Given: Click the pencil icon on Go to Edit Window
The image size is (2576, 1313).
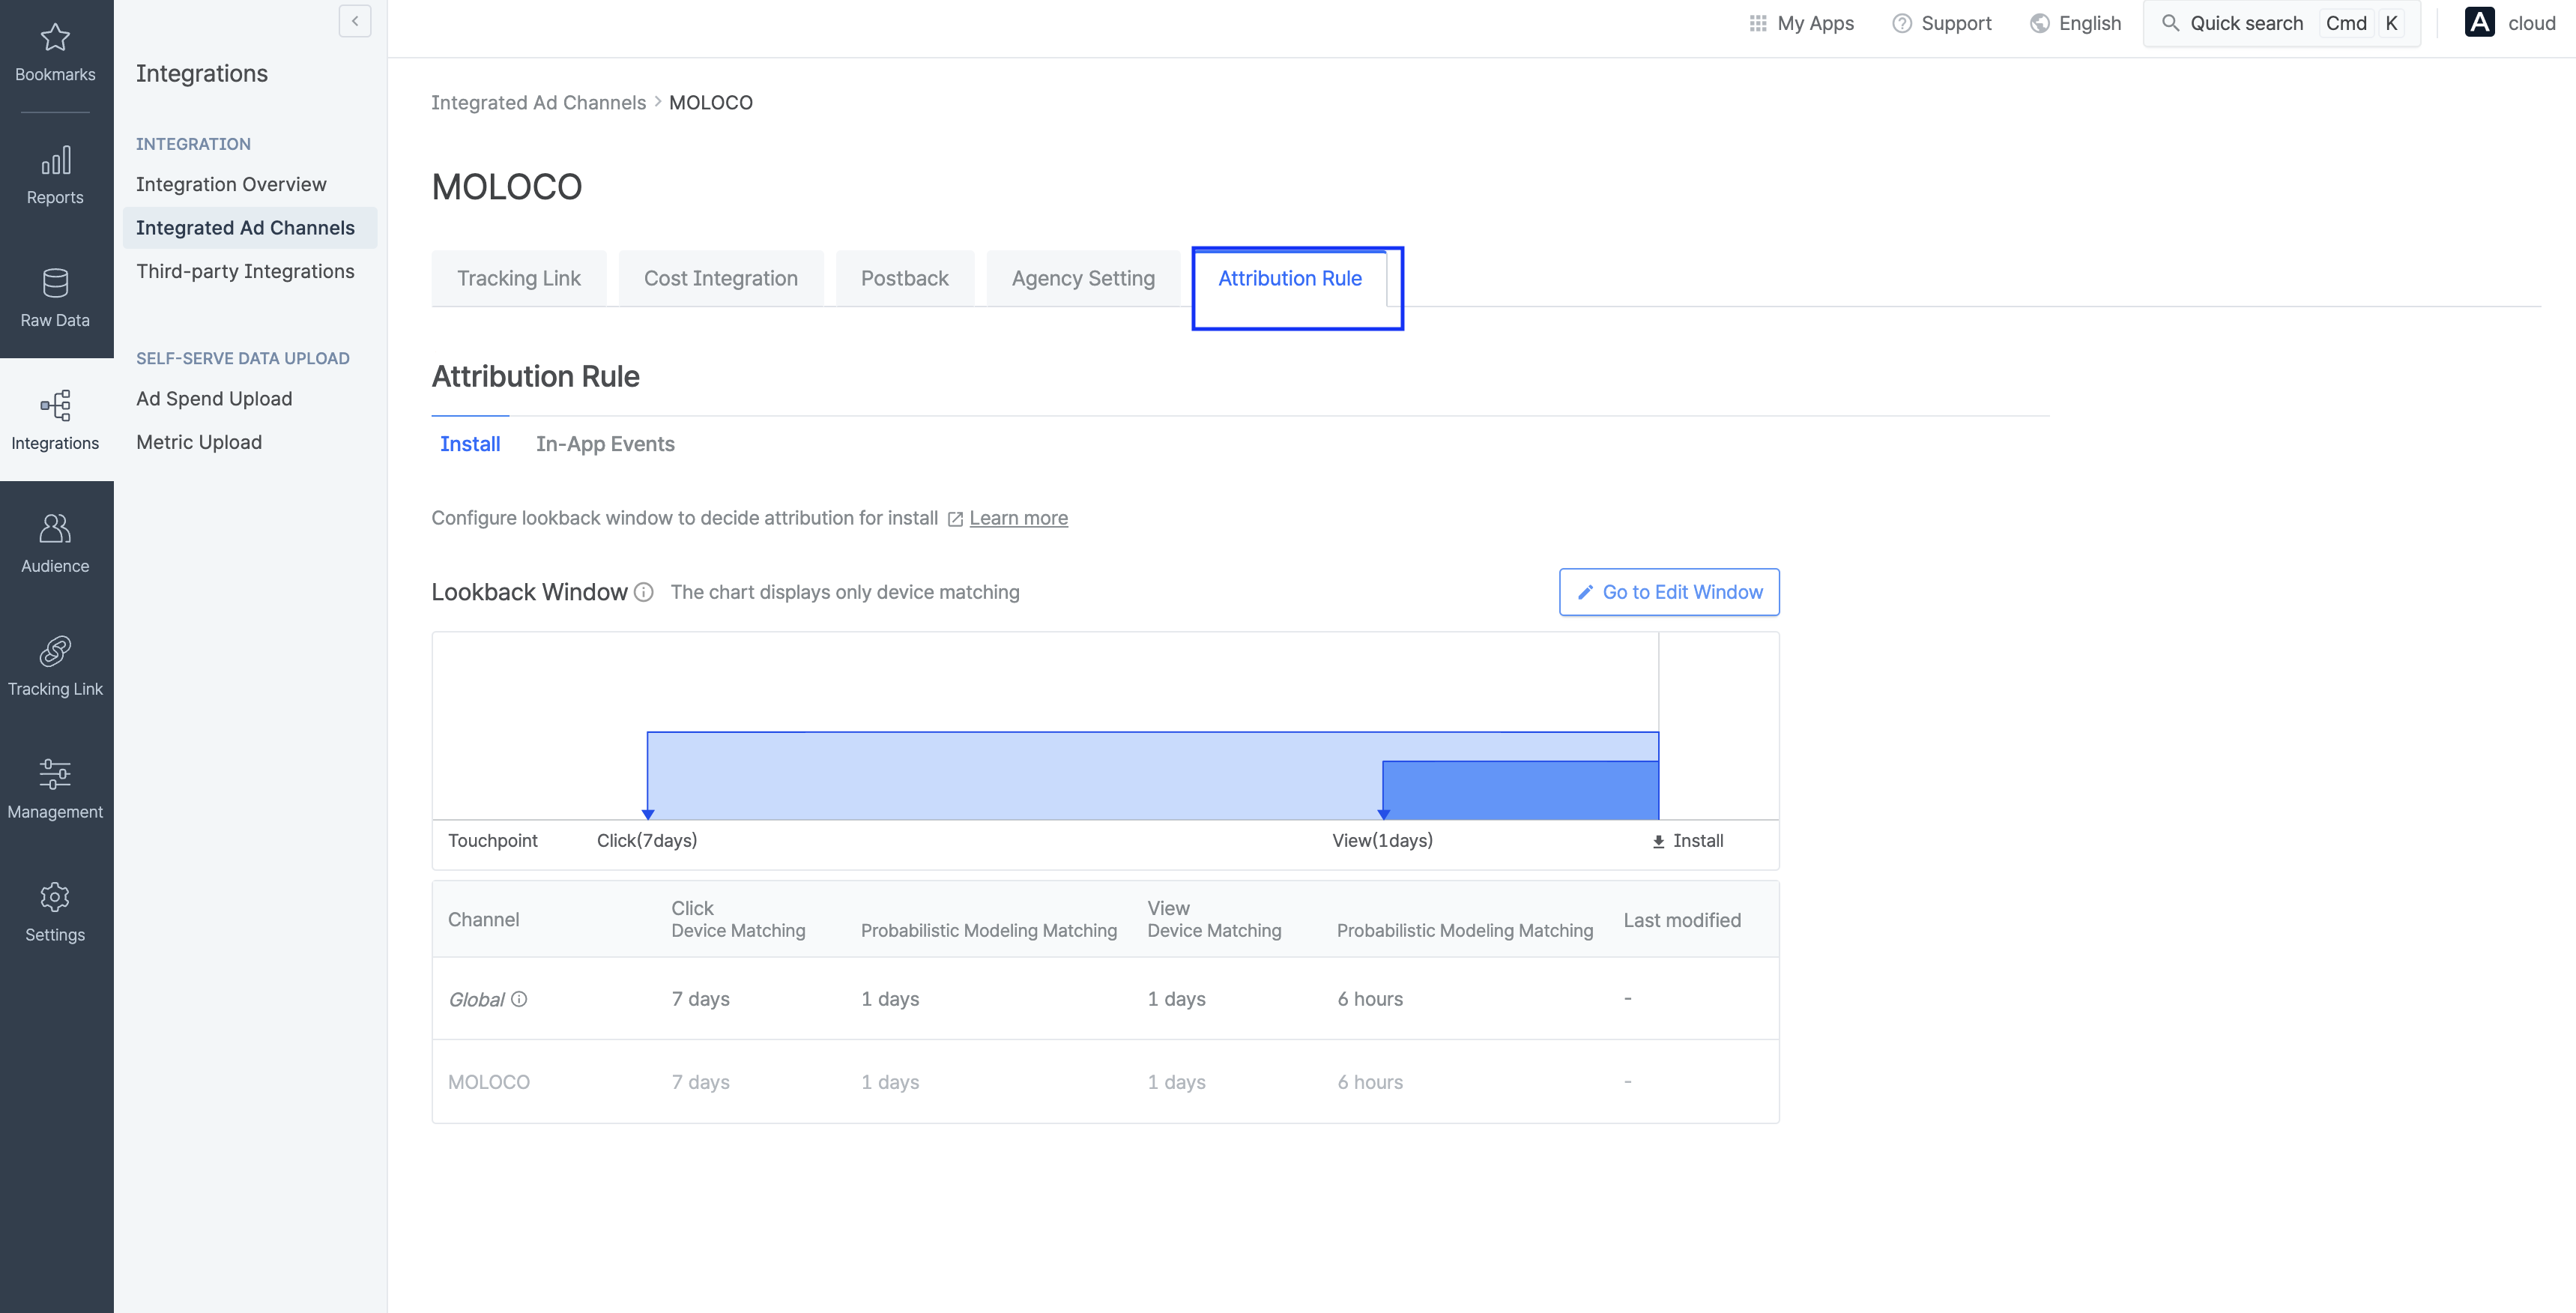Looking at the screenshot, I should point(1585,592).
